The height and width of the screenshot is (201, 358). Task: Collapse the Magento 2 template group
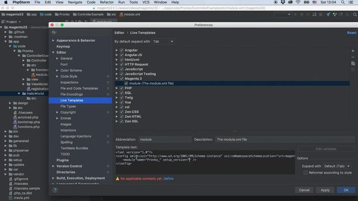[117, 79]
